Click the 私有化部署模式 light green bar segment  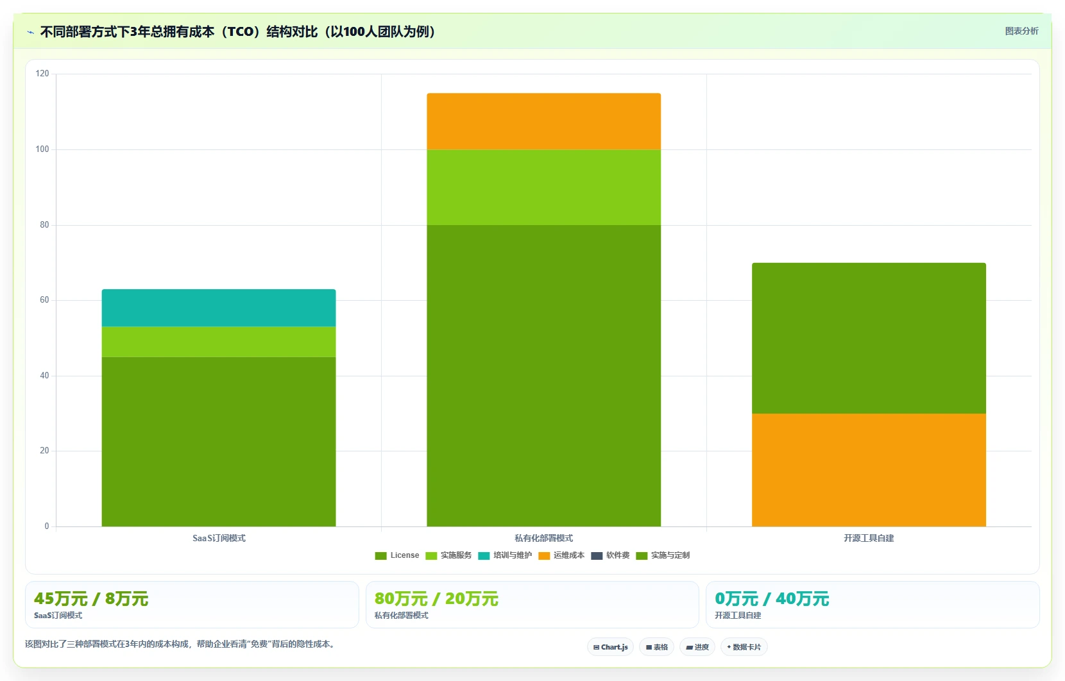pos(544,187)
